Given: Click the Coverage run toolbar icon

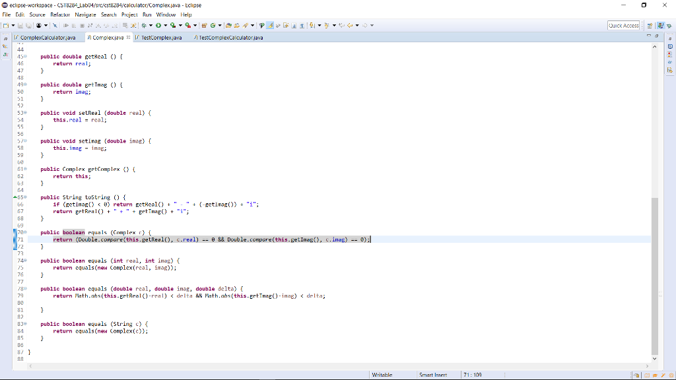Looking at the screenshot, I should [x=173, y=26].
